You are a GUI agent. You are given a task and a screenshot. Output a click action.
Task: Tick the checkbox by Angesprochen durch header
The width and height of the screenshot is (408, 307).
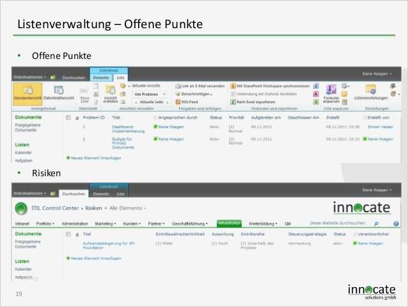pos(155,118)
